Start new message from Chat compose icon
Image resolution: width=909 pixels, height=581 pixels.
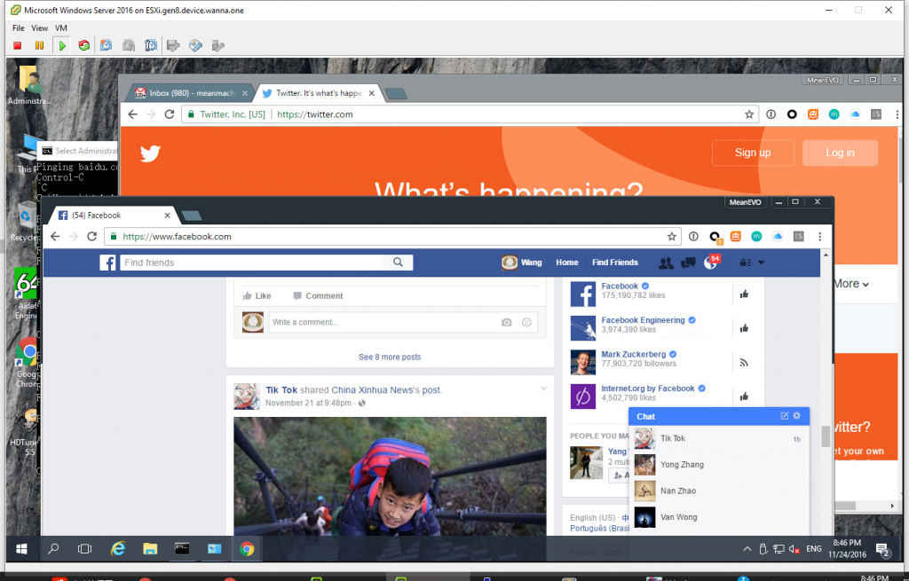784,416
